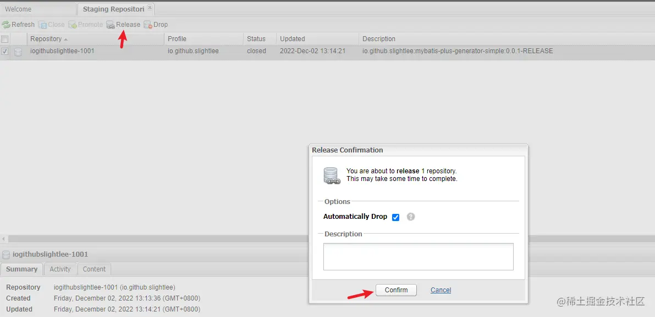655x317 pixels.
Task: Click the Release Confirmation dialog title bar
Action: point(418,150)
